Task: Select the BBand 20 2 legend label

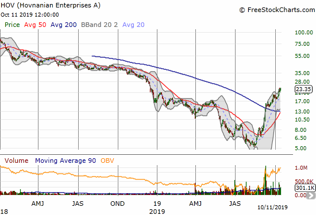Action: (99, 25)
